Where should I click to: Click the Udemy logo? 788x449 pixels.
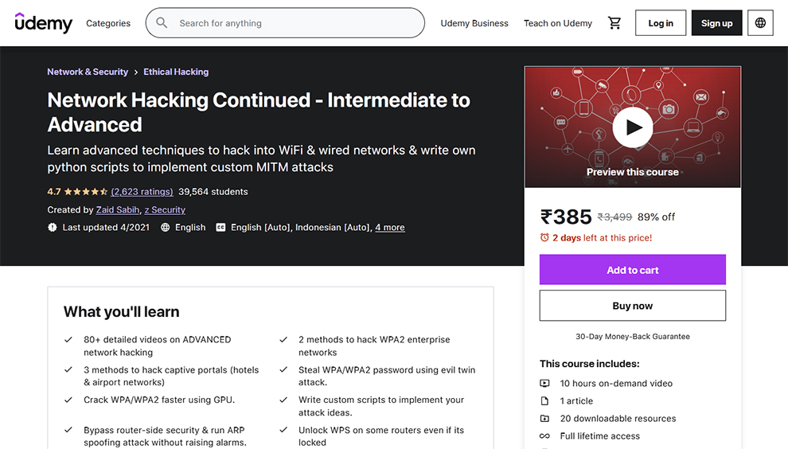43,23
